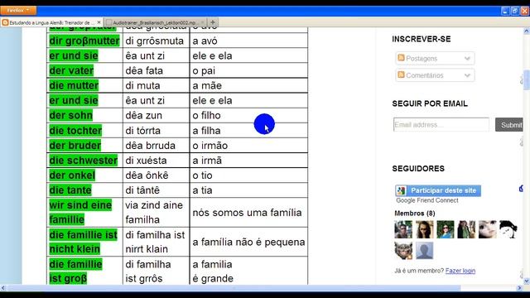Click right arrow of horizontal scrollbar

click(x=520, y=288)
